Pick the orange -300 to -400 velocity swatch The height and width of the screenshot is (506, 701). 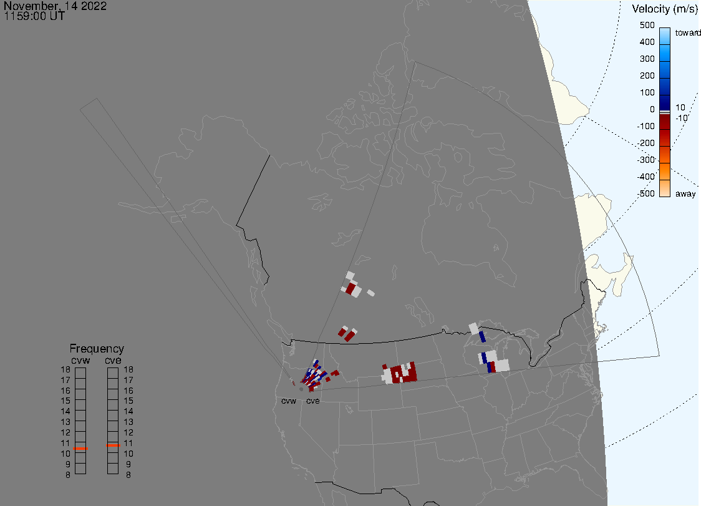click(x=665, y=172)
